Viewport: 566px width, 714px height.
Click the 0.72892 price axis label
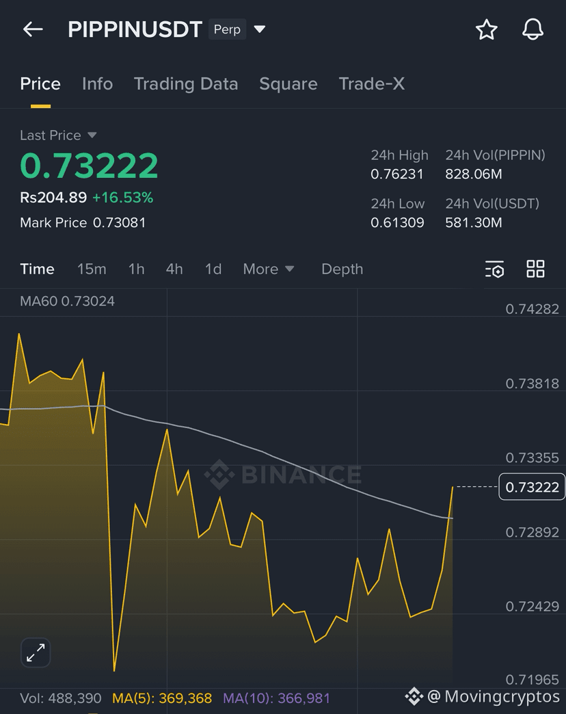[532, 532]
